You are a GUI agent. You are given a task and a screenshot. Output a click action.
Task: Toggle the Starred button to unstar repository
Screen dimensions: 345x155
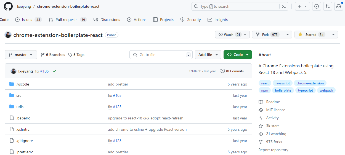pyautogui.click(x=312, y=35)
